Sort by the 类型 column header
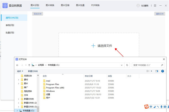This screenshot has width=169, height=112. pos(110,76)
